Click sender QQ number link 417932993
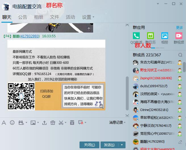 (30, 36)
